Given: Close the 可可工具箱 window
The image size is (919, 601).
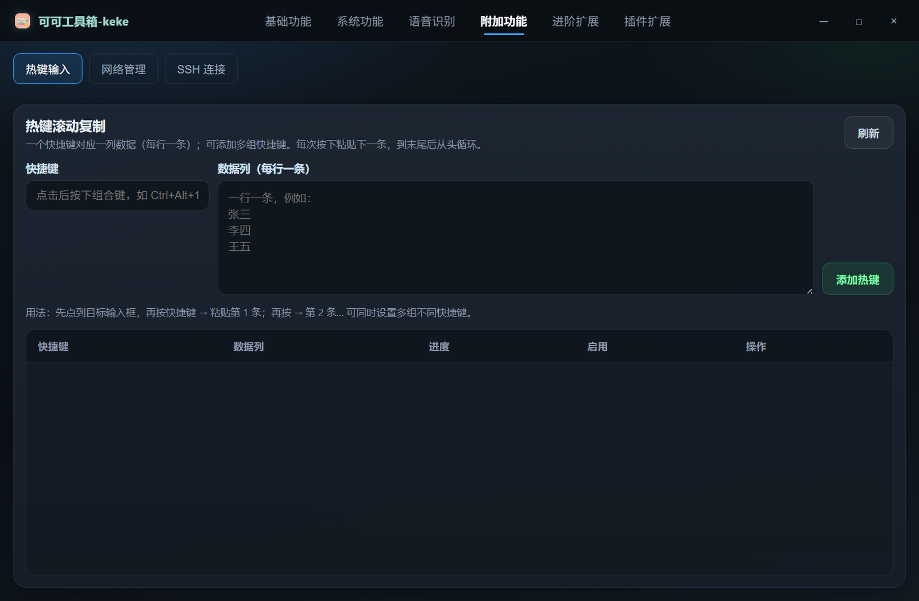Looking at the screenshot, I should tap(894, 21).
